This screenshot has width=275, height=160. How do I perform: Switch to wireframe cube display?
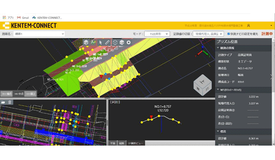(x=115, y=42)
